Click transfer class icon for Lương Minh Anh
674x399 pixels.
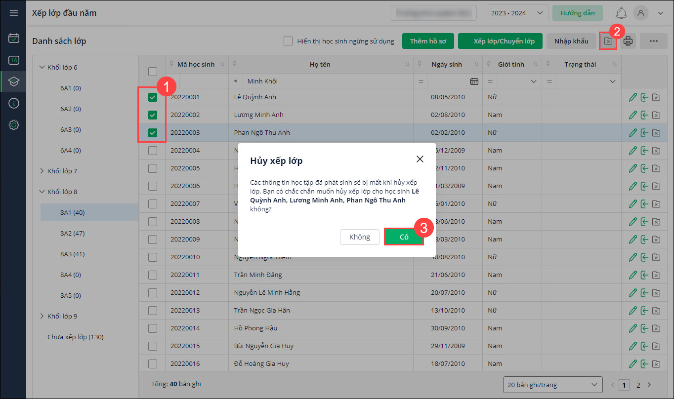pyautogui.click(x=644, y=115)
